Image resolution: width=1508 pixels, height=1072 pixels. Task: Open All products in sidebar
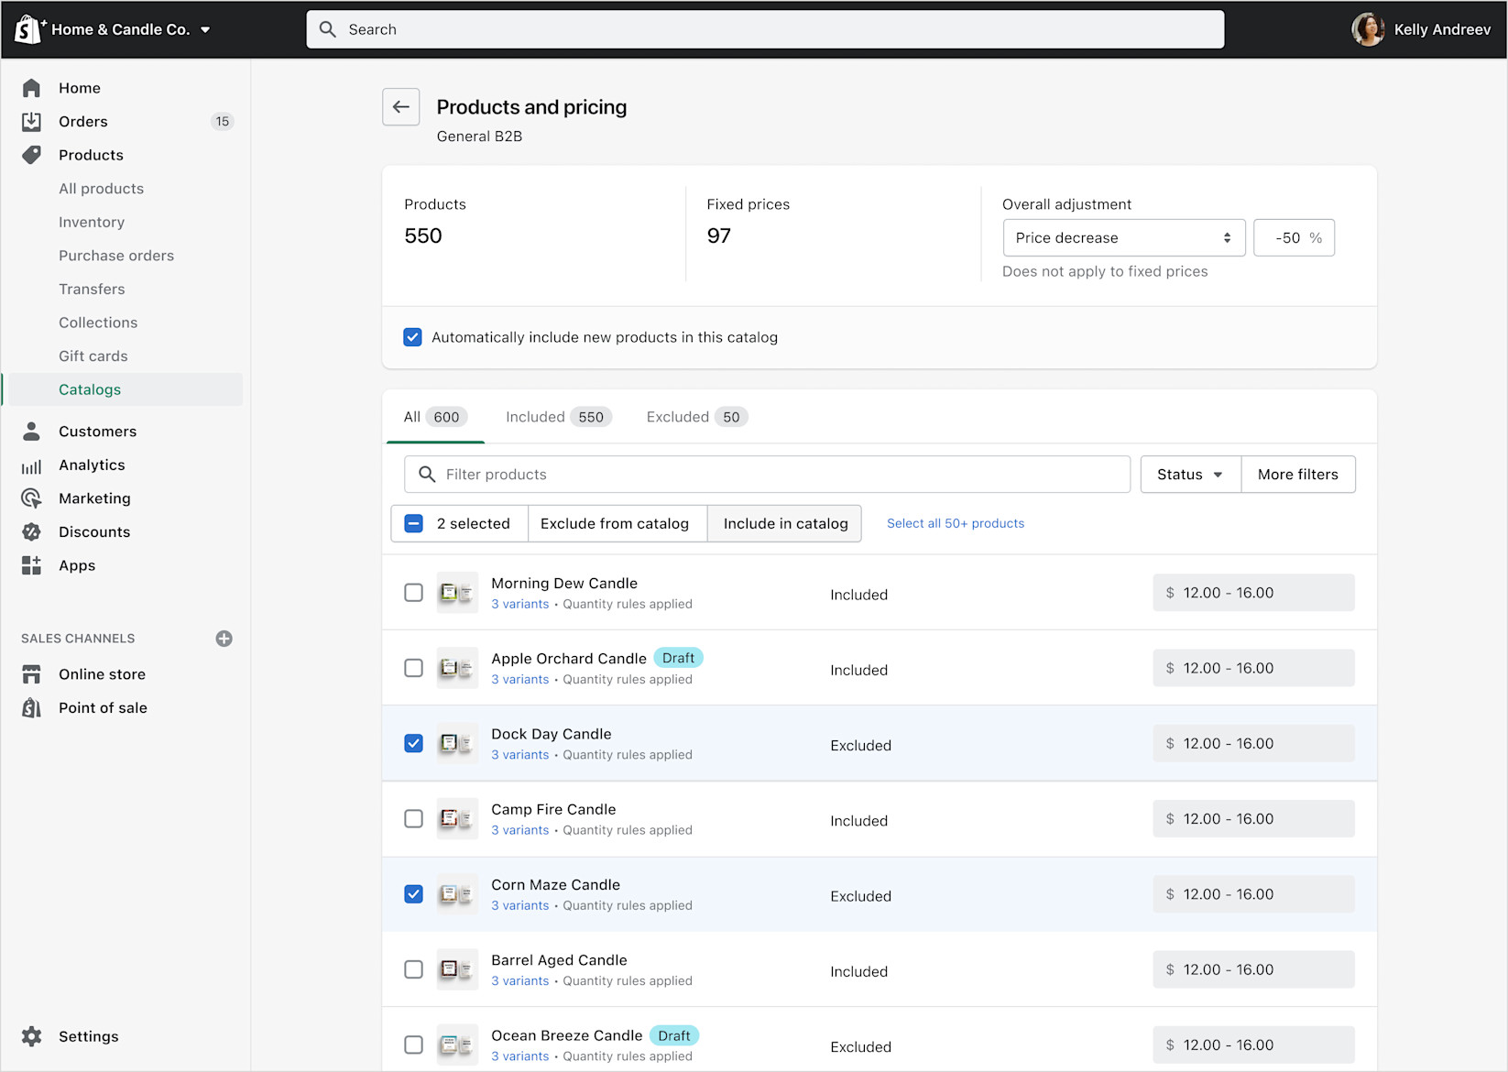click(x=102, y=189)
